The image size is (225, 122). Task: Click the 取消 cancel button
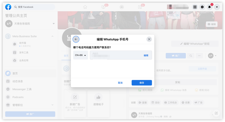pos(120,83)
